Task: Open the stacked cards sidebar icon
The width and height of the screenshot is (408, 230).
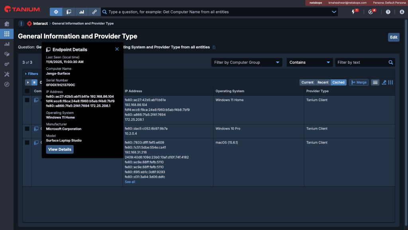Action: pos(7,54)
